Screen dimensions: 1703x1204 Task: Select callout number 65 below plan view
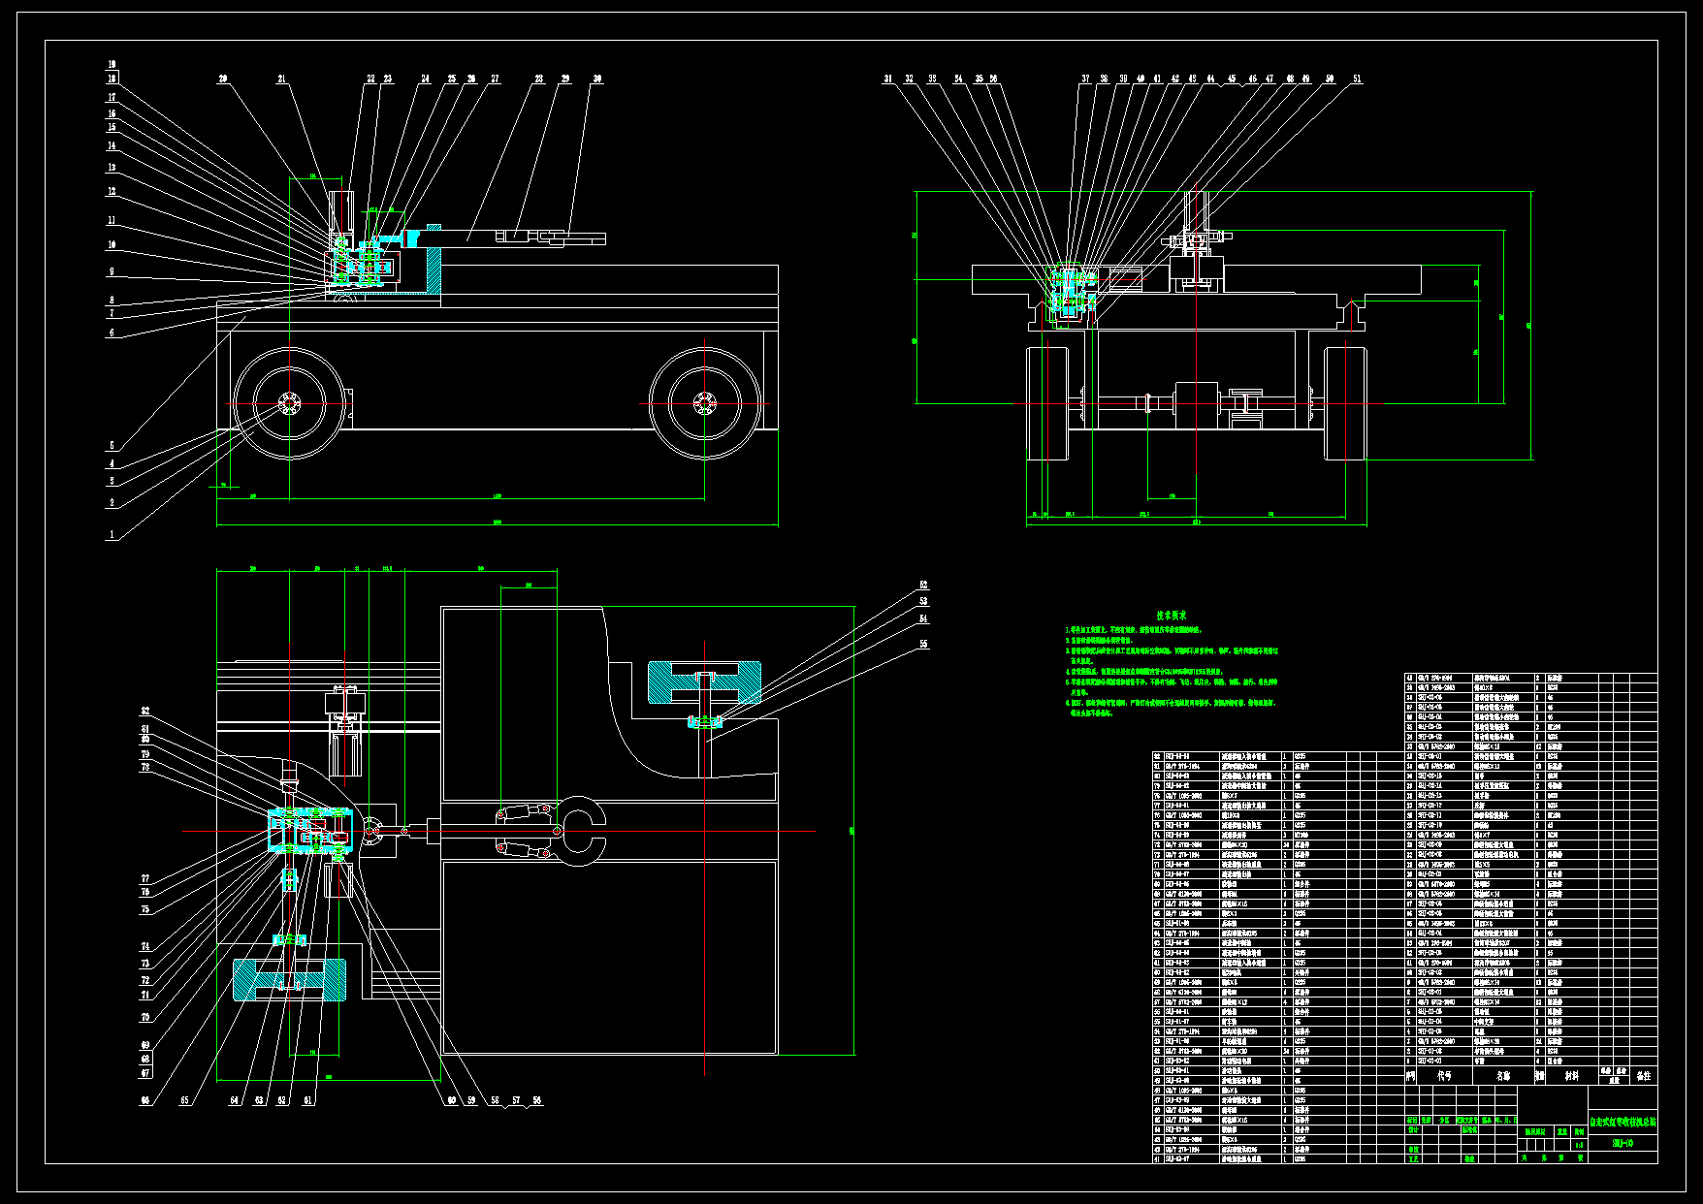pos(185,1101)
